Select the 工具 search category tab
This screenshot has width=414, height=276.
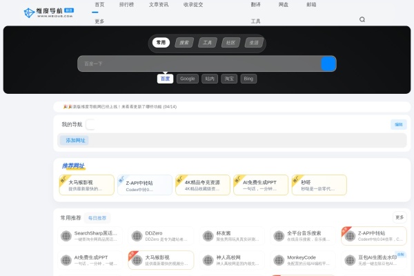pos(207,43)
